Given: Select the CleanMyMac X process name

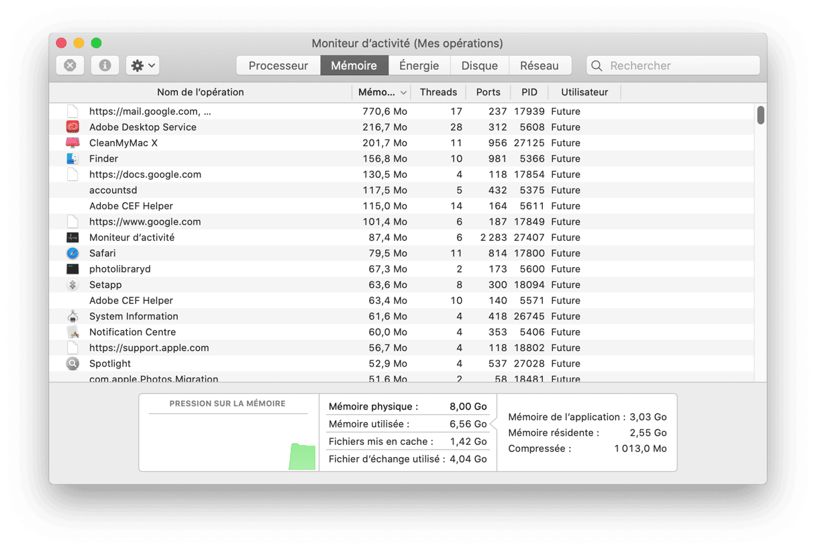Looking at the screenshot, I should tap(123, 143).
